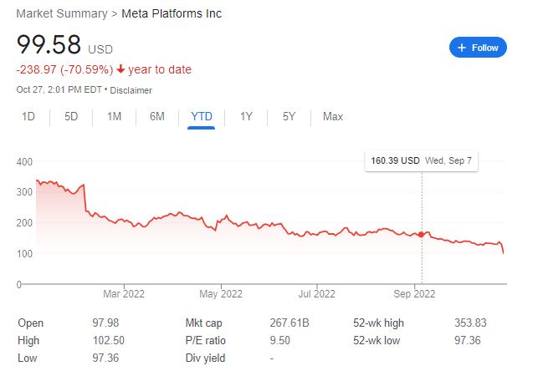Open the 1Y range tab

point(246,117)
